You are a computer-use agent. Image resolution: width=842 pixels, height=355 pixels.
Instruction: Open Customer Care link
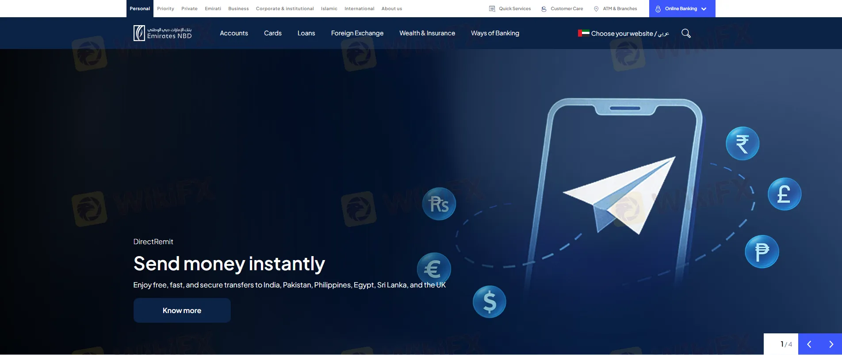coord(562,9)
